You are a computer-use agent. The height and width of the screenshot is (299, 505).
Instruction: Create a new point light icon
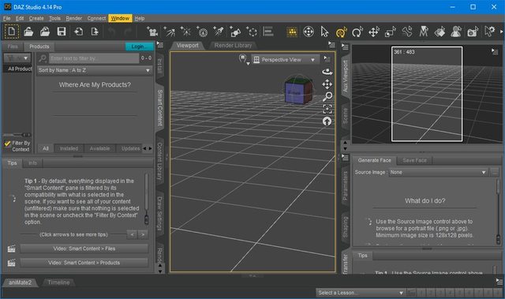pyautogui.click(x=186, y=32)
